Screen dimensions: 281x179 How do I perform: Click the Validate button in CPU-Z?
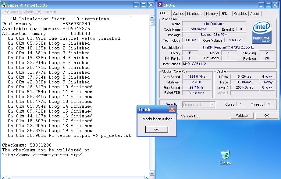[242, 116]
